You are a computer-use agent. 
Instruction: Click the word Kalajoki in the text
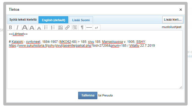(17, 42)
